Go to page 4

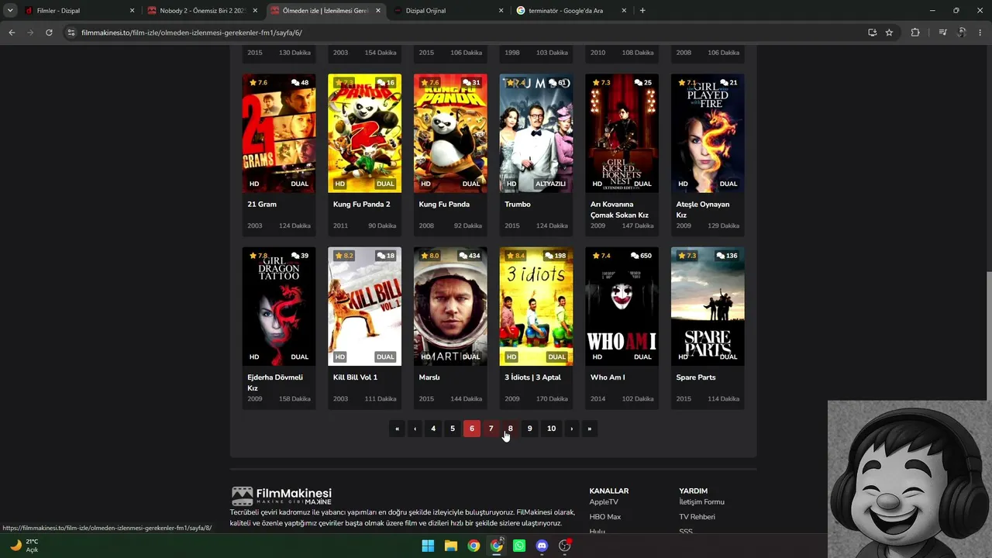coord(433,429)
